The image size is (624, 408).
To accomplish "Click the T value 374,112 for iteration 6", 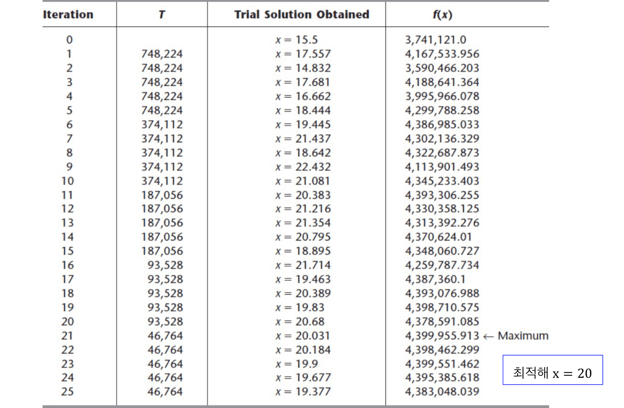I will point(162,125).
